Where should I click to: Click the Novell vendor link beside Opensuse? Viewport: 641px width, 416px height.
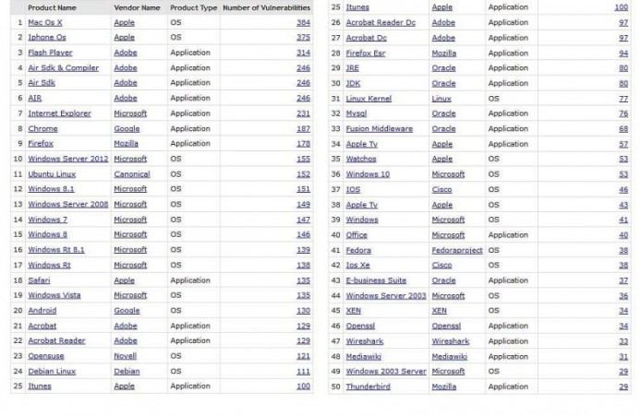125,356
